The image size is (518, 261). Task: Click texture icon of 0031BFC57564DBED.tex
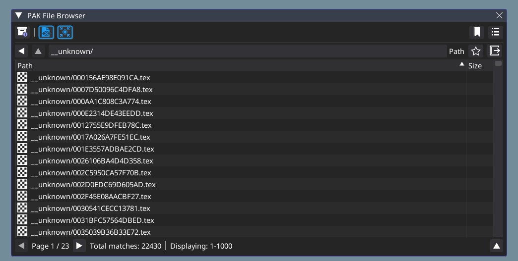[22, 219]
